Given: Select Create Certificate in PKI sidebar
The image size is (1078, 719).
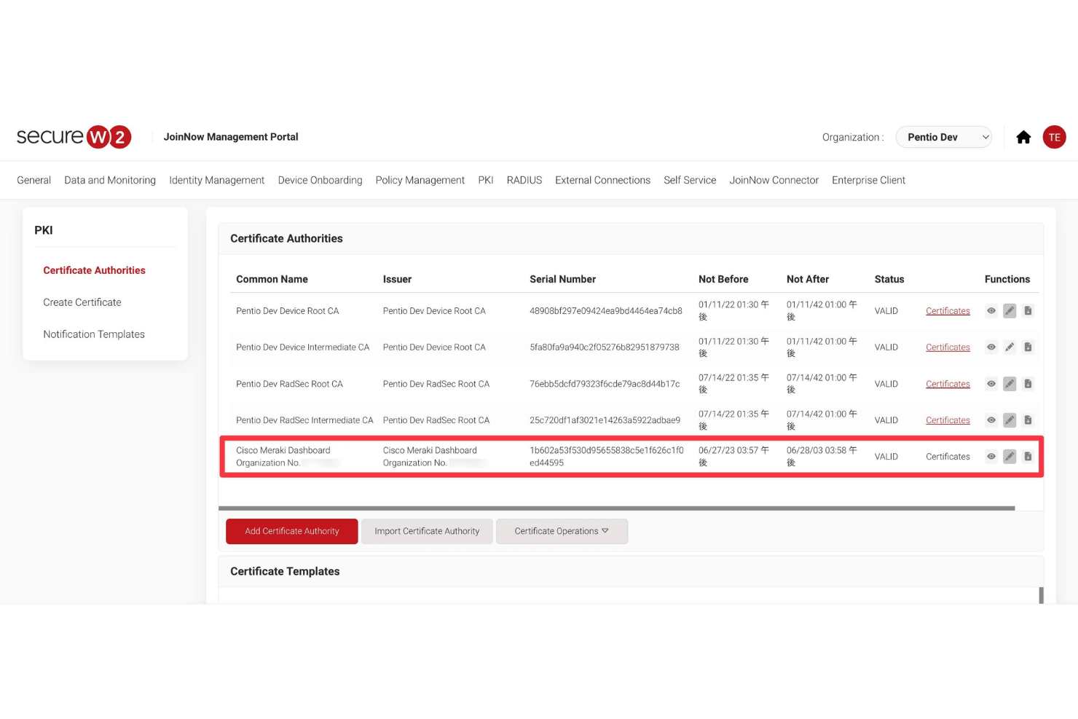Looking at the screenshot, I should (82, 302).
